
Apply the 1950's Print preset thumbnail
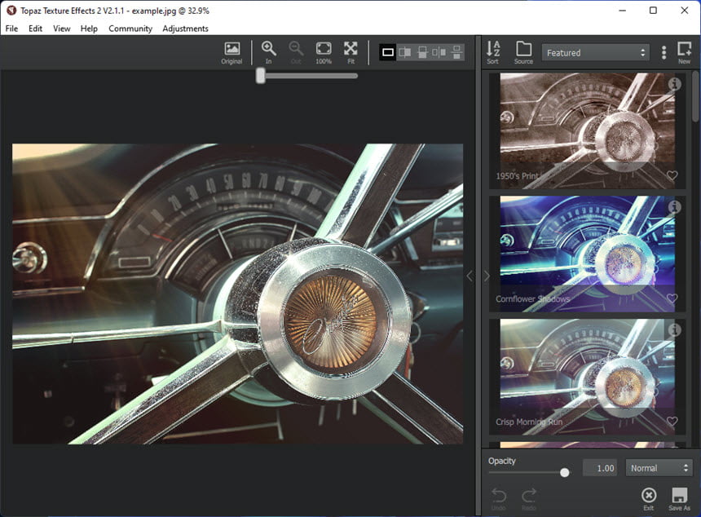click(x=587, y=130)
